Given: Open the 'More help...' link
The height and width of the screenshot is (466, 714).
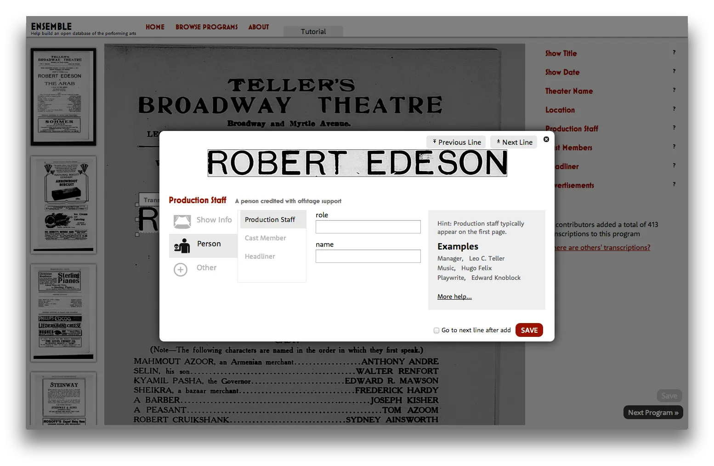Looking at the screenshot, I should point(454,296).
